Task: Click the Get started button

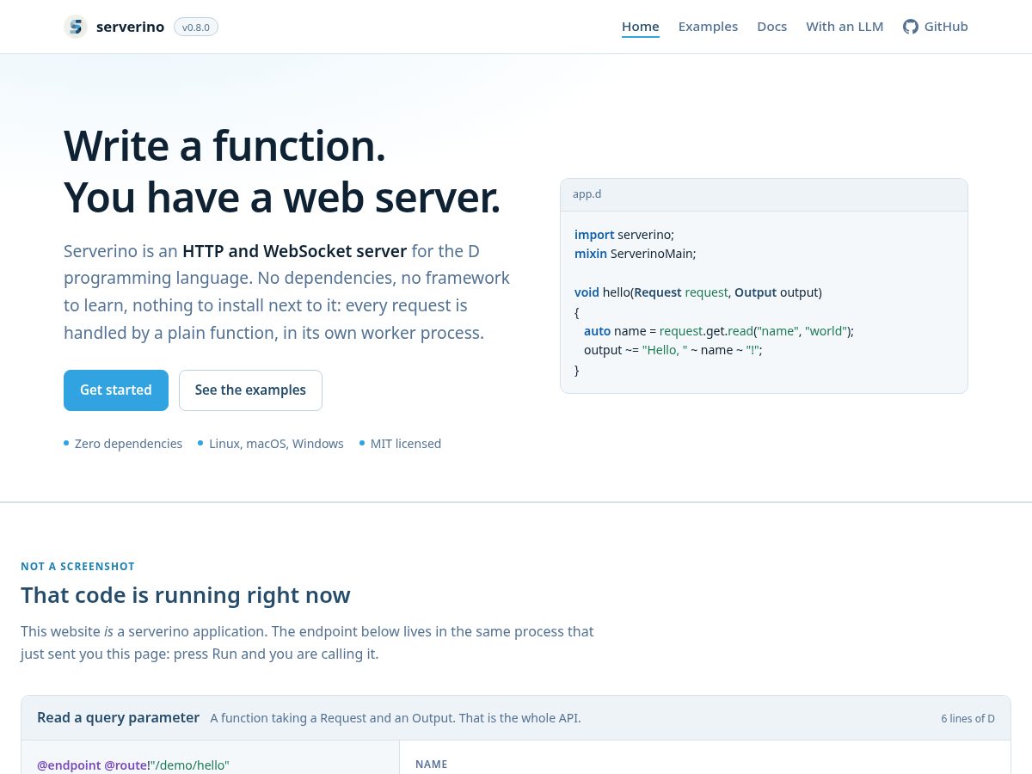Action: [116, 390]
